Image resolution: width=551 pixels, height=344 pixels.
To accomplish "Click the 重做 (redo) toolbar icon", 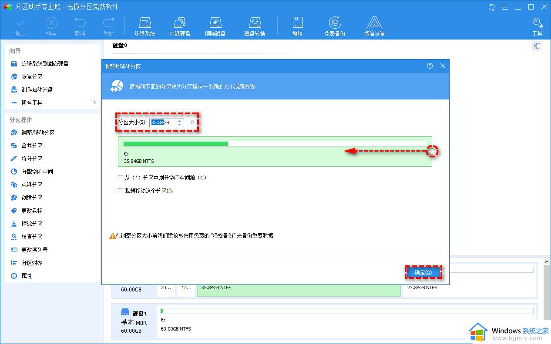I will point(108,26).
